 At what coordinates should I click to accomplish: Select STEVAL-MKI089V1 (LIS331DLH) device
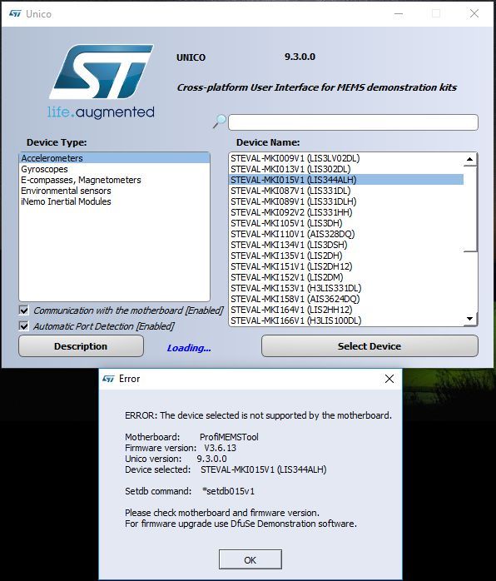click(x=346, y=201)
